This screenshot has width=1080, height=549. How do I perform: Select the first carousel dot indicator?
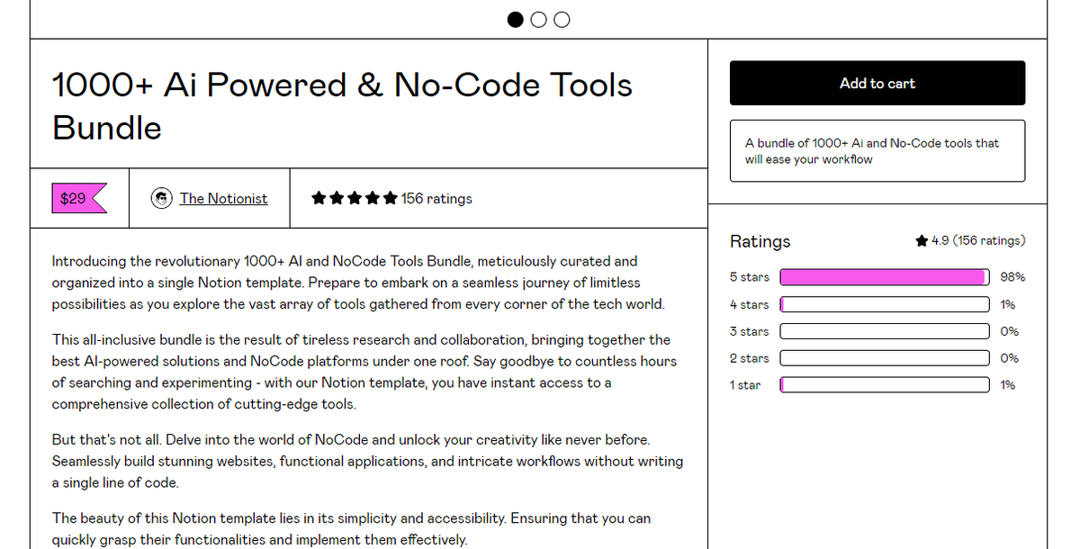[x=517, y=20]
